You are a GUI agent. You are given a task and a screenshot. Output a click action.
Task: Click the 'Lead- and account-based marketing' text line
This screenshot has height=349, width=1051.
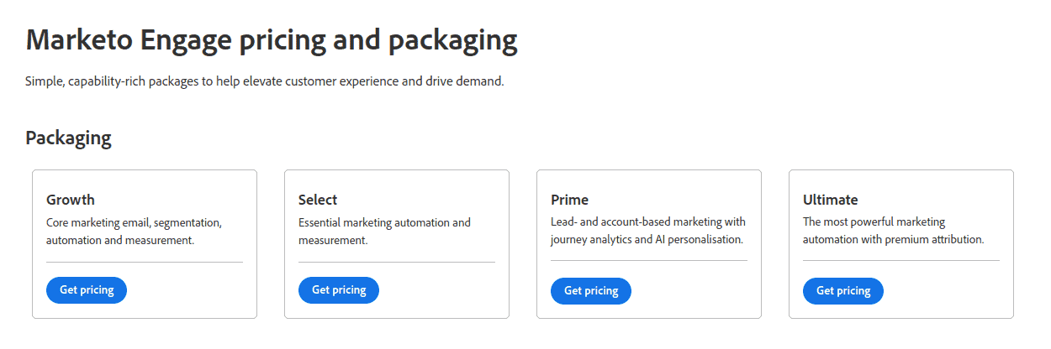pyautogui.click(x=648, y=222)
